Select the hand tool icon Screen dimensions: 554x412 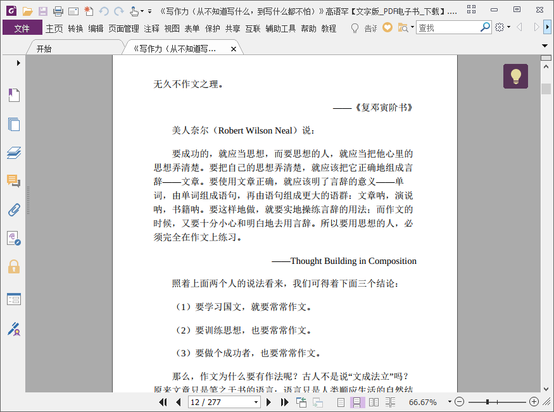[x=134, y=11]
